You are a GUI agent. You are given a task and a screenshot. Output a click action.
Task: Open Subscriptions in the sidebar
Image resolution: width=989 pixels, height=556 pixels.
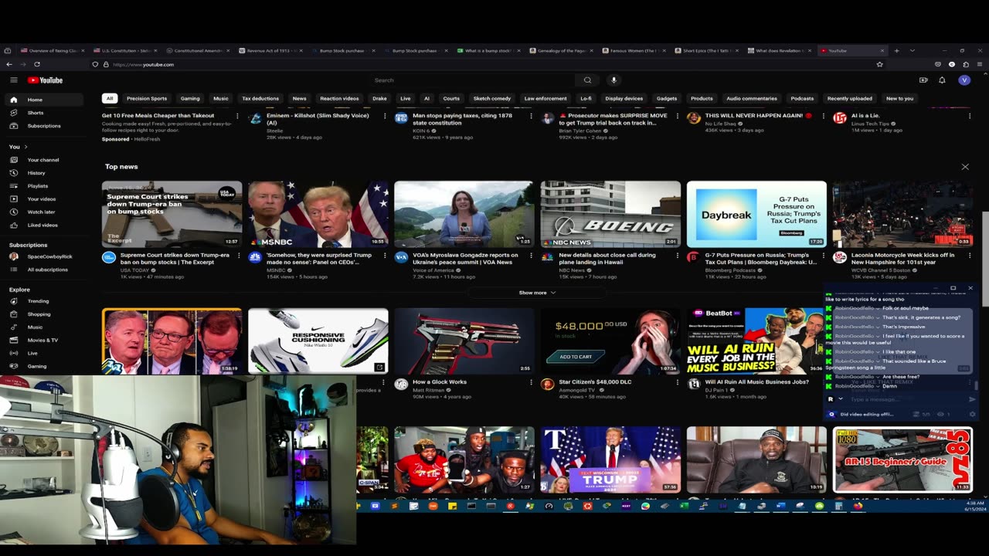(45, 126)
